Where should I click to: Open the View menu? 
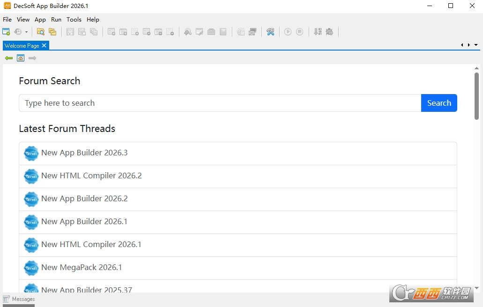(23, 19)
